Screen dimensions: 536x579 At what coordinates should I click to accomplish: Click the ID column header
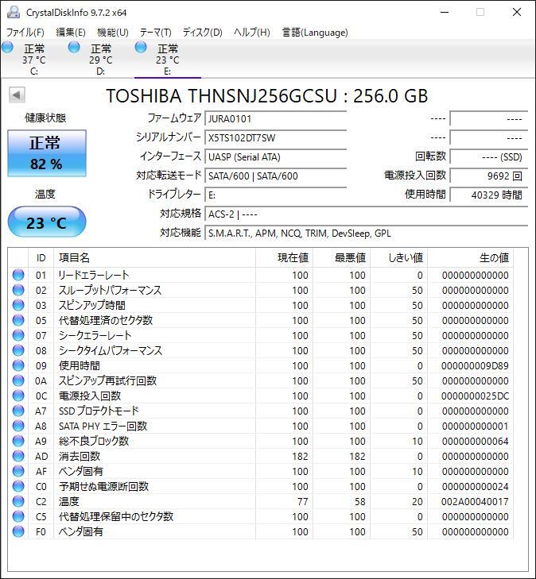pos(41,258)
